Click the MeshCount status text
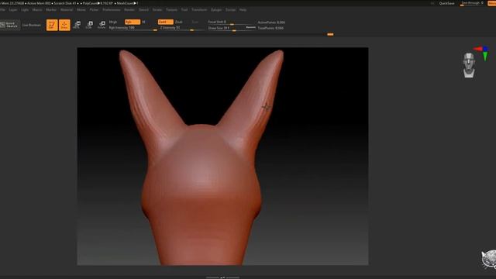496x279 pixels. (127, 3)
